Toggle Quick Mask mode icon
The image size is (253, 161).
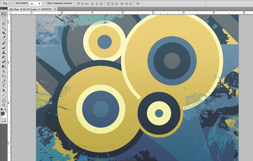point(4,120)
